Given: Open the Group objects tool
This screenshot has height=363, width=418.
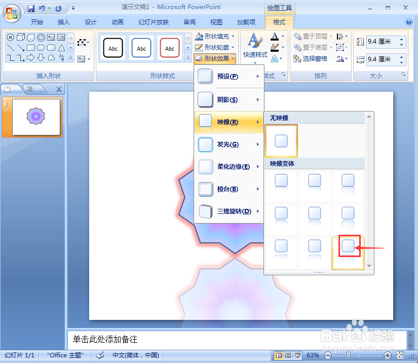Looking at the screenshot, I should tap(342, 48).
